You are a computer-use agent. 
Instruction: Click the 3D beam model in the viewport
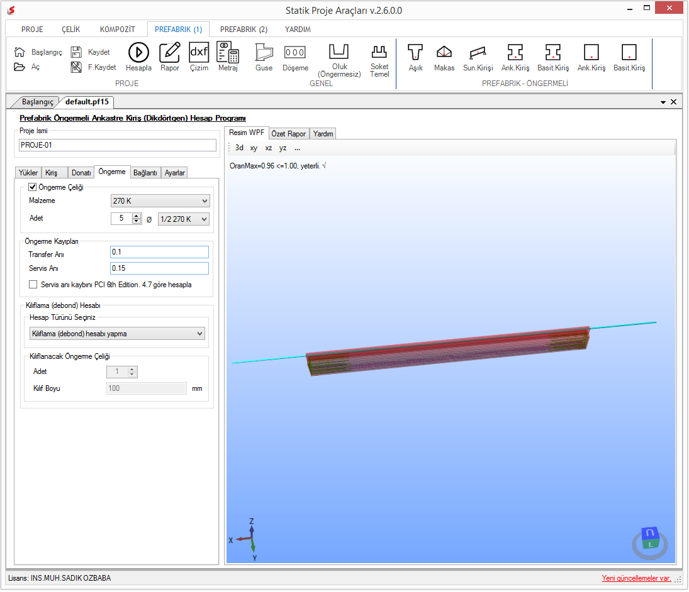pyautogui.click(x=447, y=350)
